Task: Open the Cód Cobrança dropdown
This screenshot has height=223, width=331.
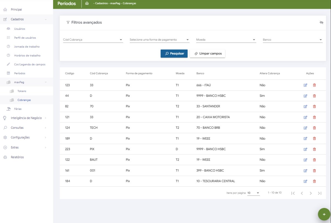Action: [x=93, y=40]
